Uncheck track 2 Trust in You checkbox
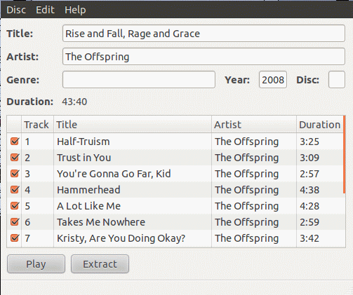 15,157
